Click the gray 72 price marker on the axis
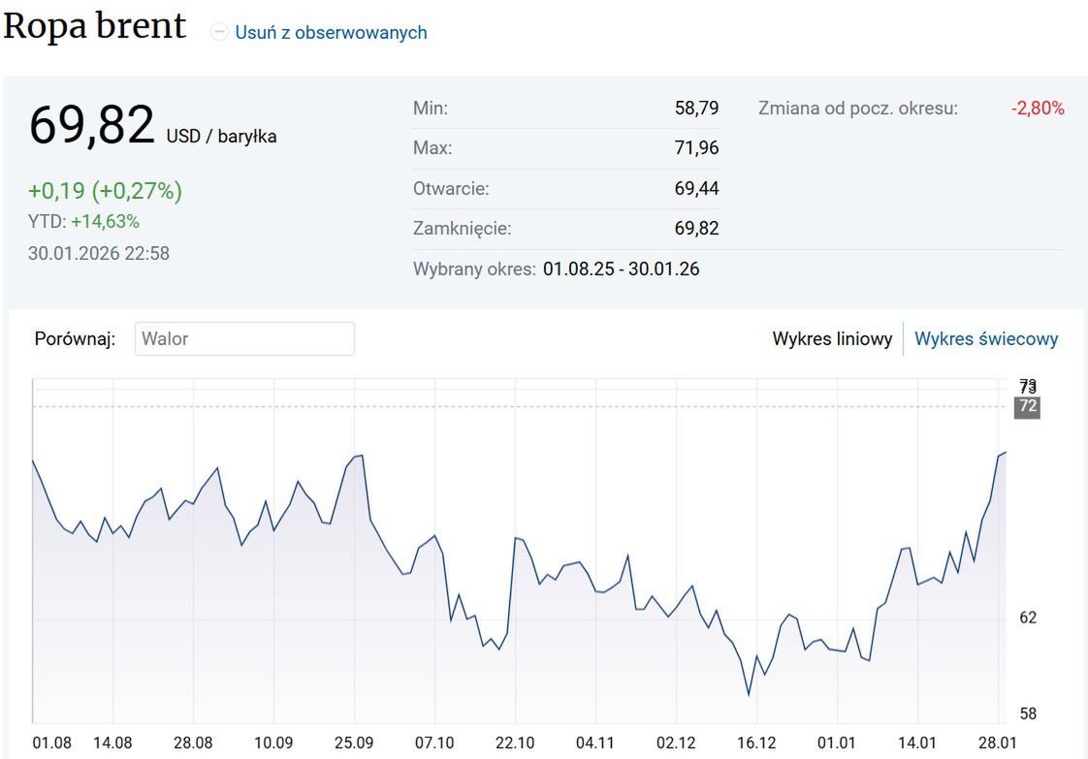Screen dimensions: 1088x759 click(x=1027, y=406)
